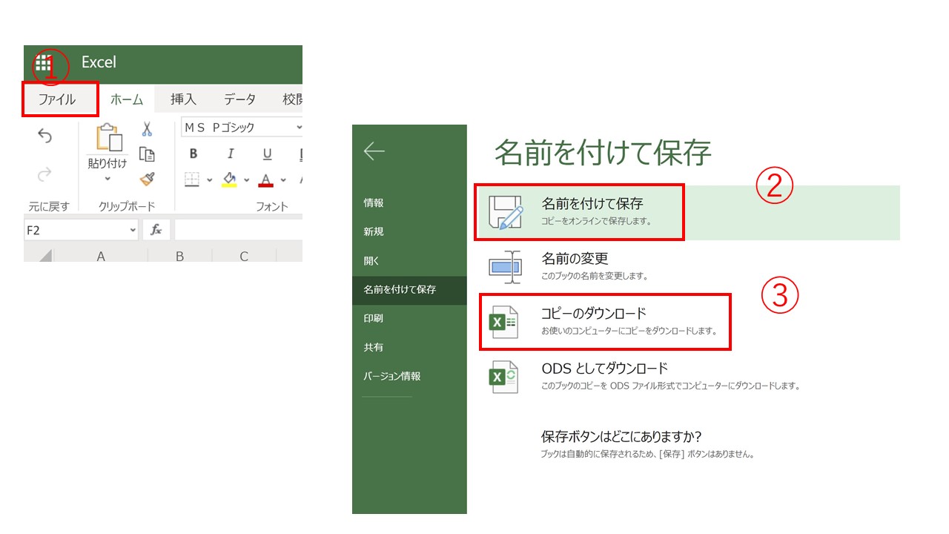Viewport: 949px width, 534px height.
Task: Click 保存ボタンはどこにありますか? link
Action: pyautogui.click(x=621, y=436)
